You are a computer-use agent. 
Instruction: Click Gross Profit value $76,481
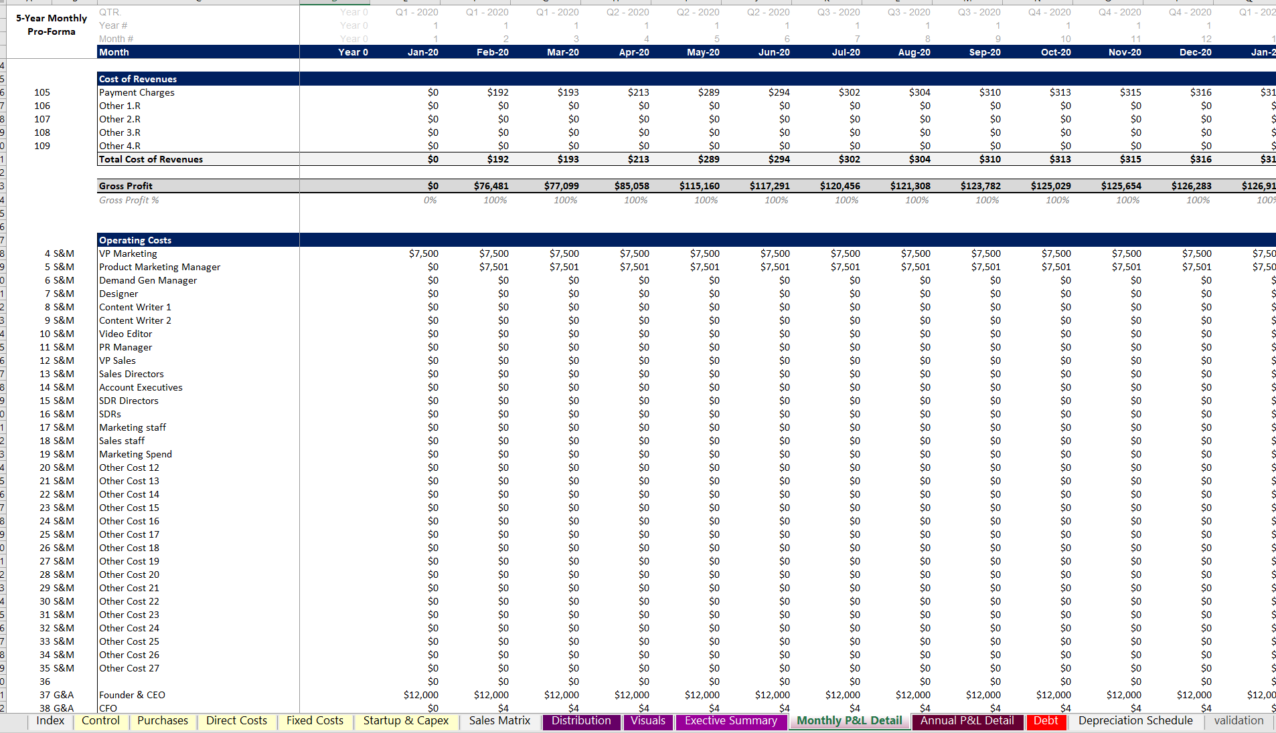click(x=491, y=186)
